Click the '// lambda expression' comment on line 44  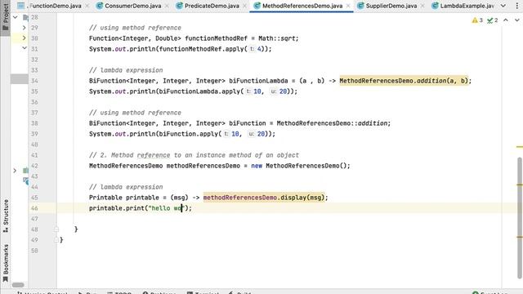126,187
